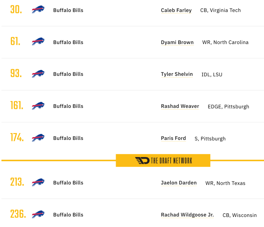Open Dyami Brown's player profile link

(x=177, y=42)
